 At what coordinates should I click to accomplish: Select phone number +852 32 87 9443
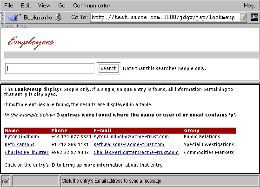70,152
